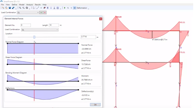196x108 pixels.
Task: Run analysis with the green play icon
Action: coord(64,8)
